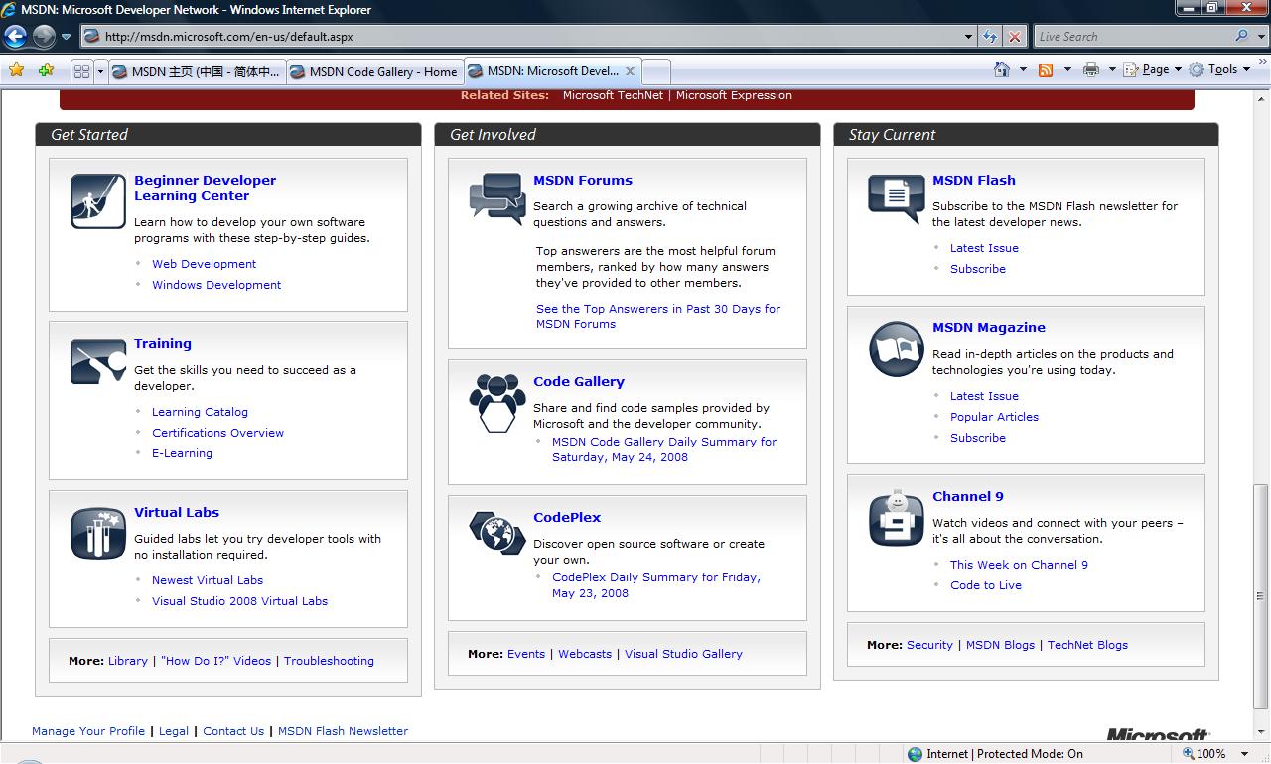Open the Microsoft Expression related site
The height and width of the screenshot is (764, 1271).
click(734, 96)
